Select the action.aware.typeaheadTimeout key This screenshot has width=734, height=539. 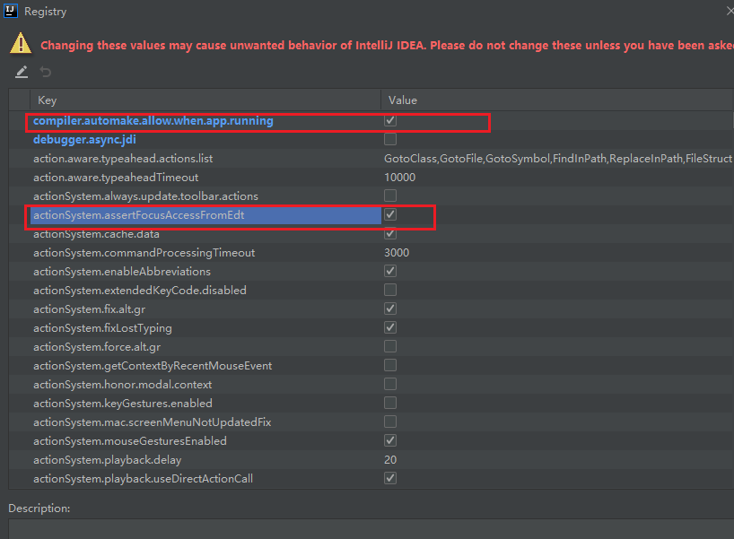[116, 178]
